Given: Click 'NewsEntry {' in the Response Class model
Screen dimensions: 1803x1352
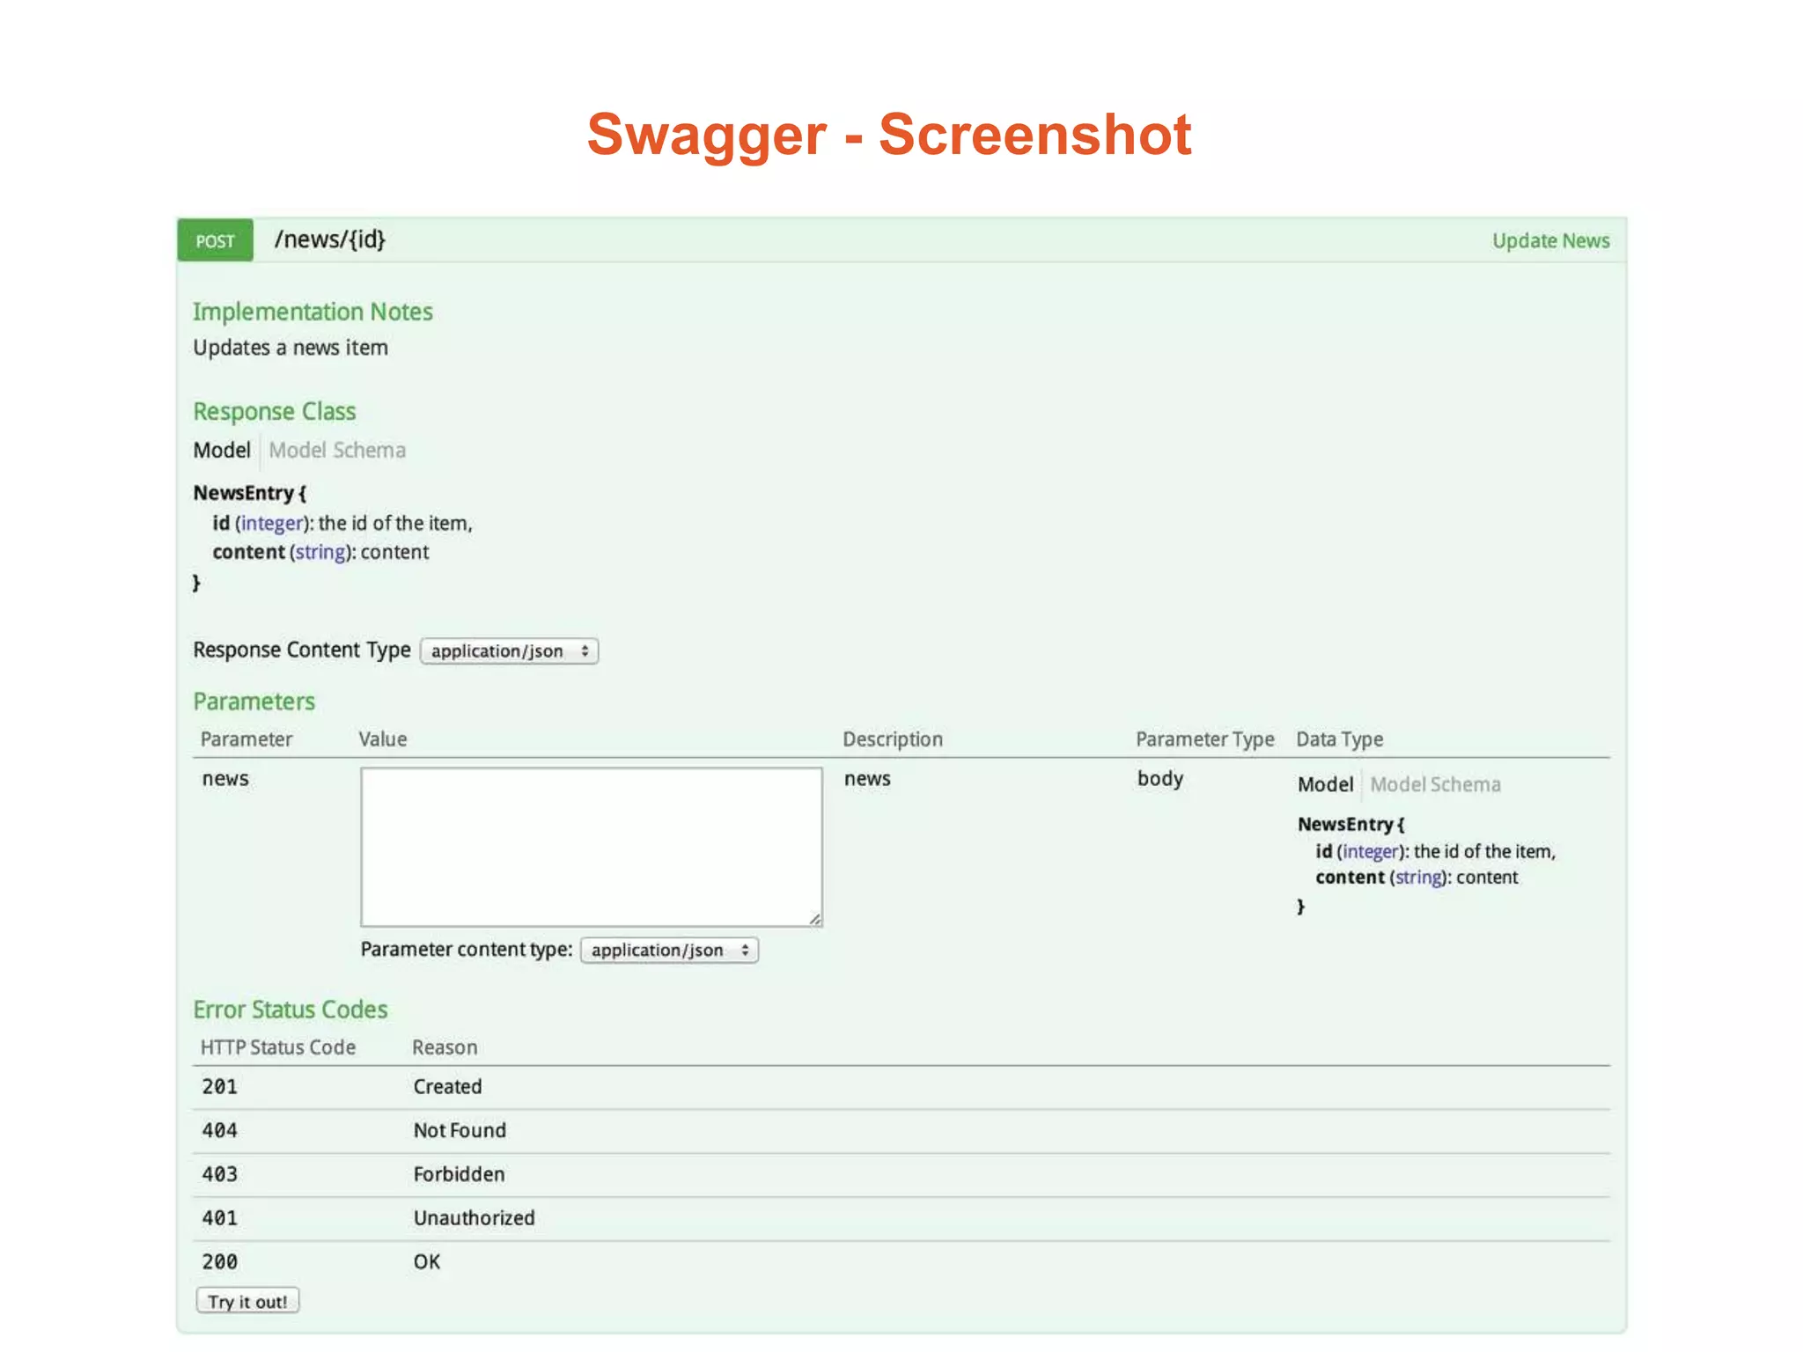Looking at the screenshot, I should [x=250, y=493].
